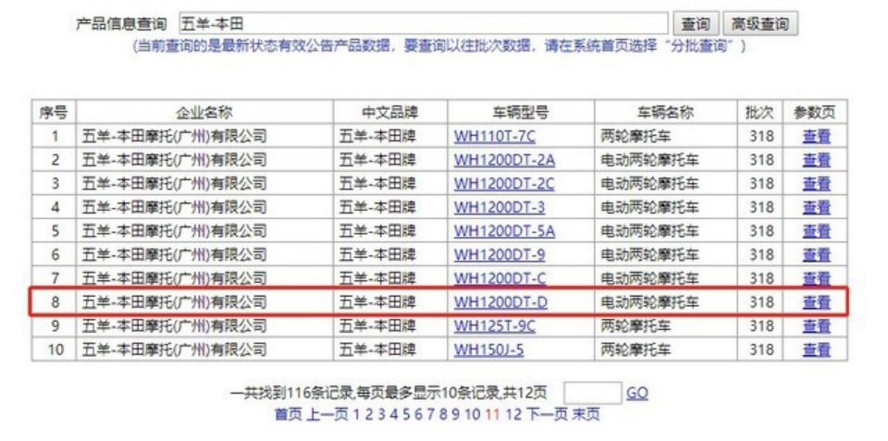888x441 pixels.
Task: Jump to page 10 in pagination
Action: click(473, 414)
